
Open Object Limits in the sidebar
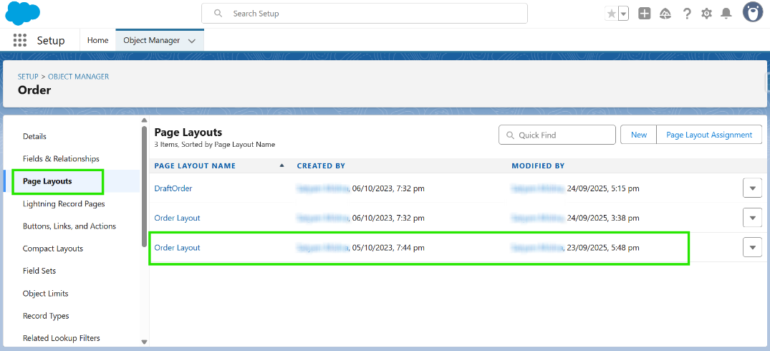click(x=45, y=294)
